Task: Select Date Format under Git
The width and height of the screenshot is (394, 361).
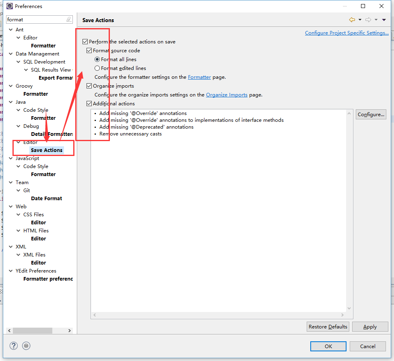Action: [46, 198]
